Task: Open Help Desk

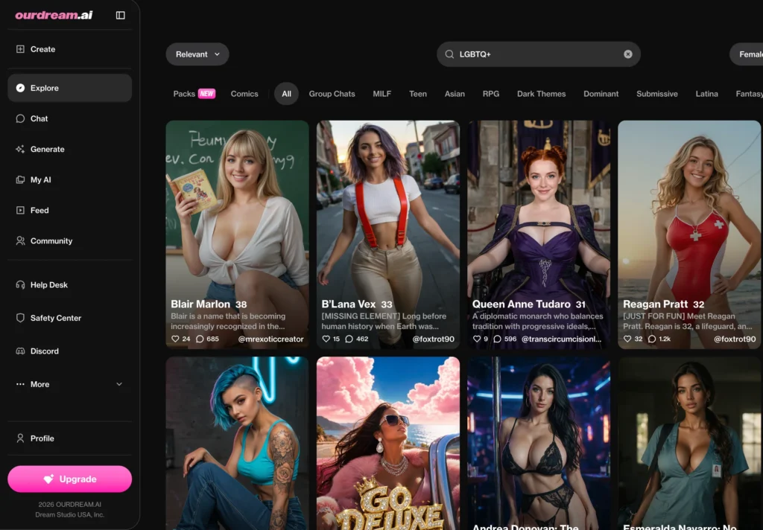Action: tap(69, 285)
